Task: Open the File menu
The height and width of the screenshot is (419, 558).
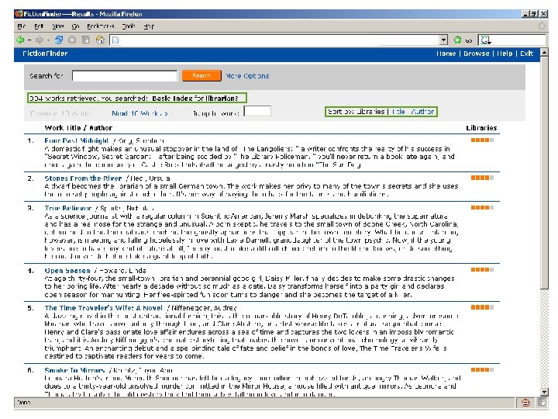Action: [22, 26]
